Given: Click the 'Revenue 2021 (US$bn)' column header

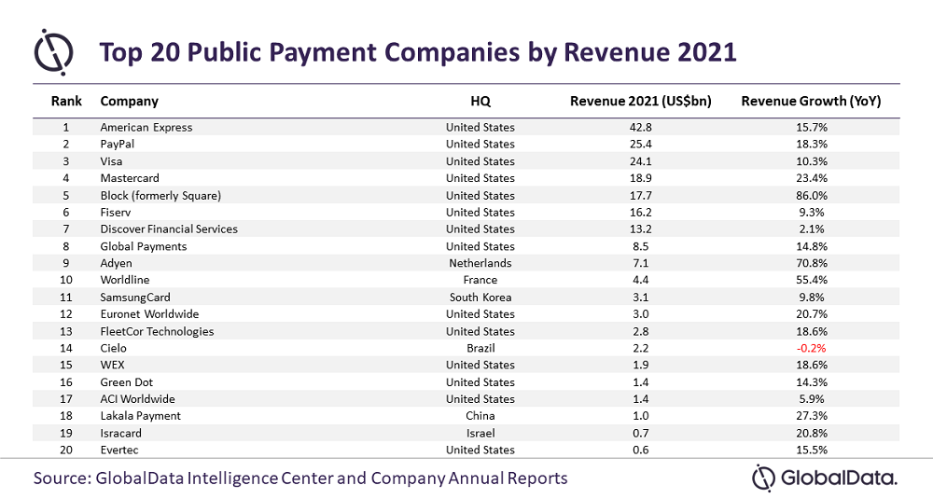Looking at the screenshot, I should coord(640,101).
